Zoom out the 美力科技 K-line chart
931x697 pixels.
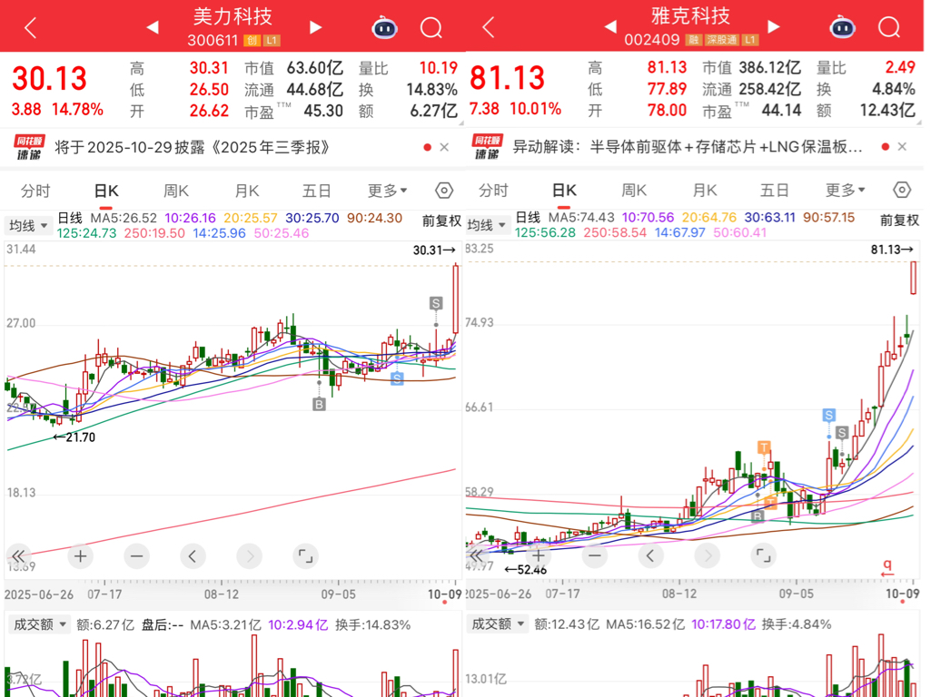(x=136, y=556)
